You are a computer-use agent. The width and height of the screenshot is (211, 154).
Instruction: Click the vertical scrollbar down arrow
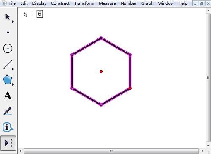coord(208,146)
